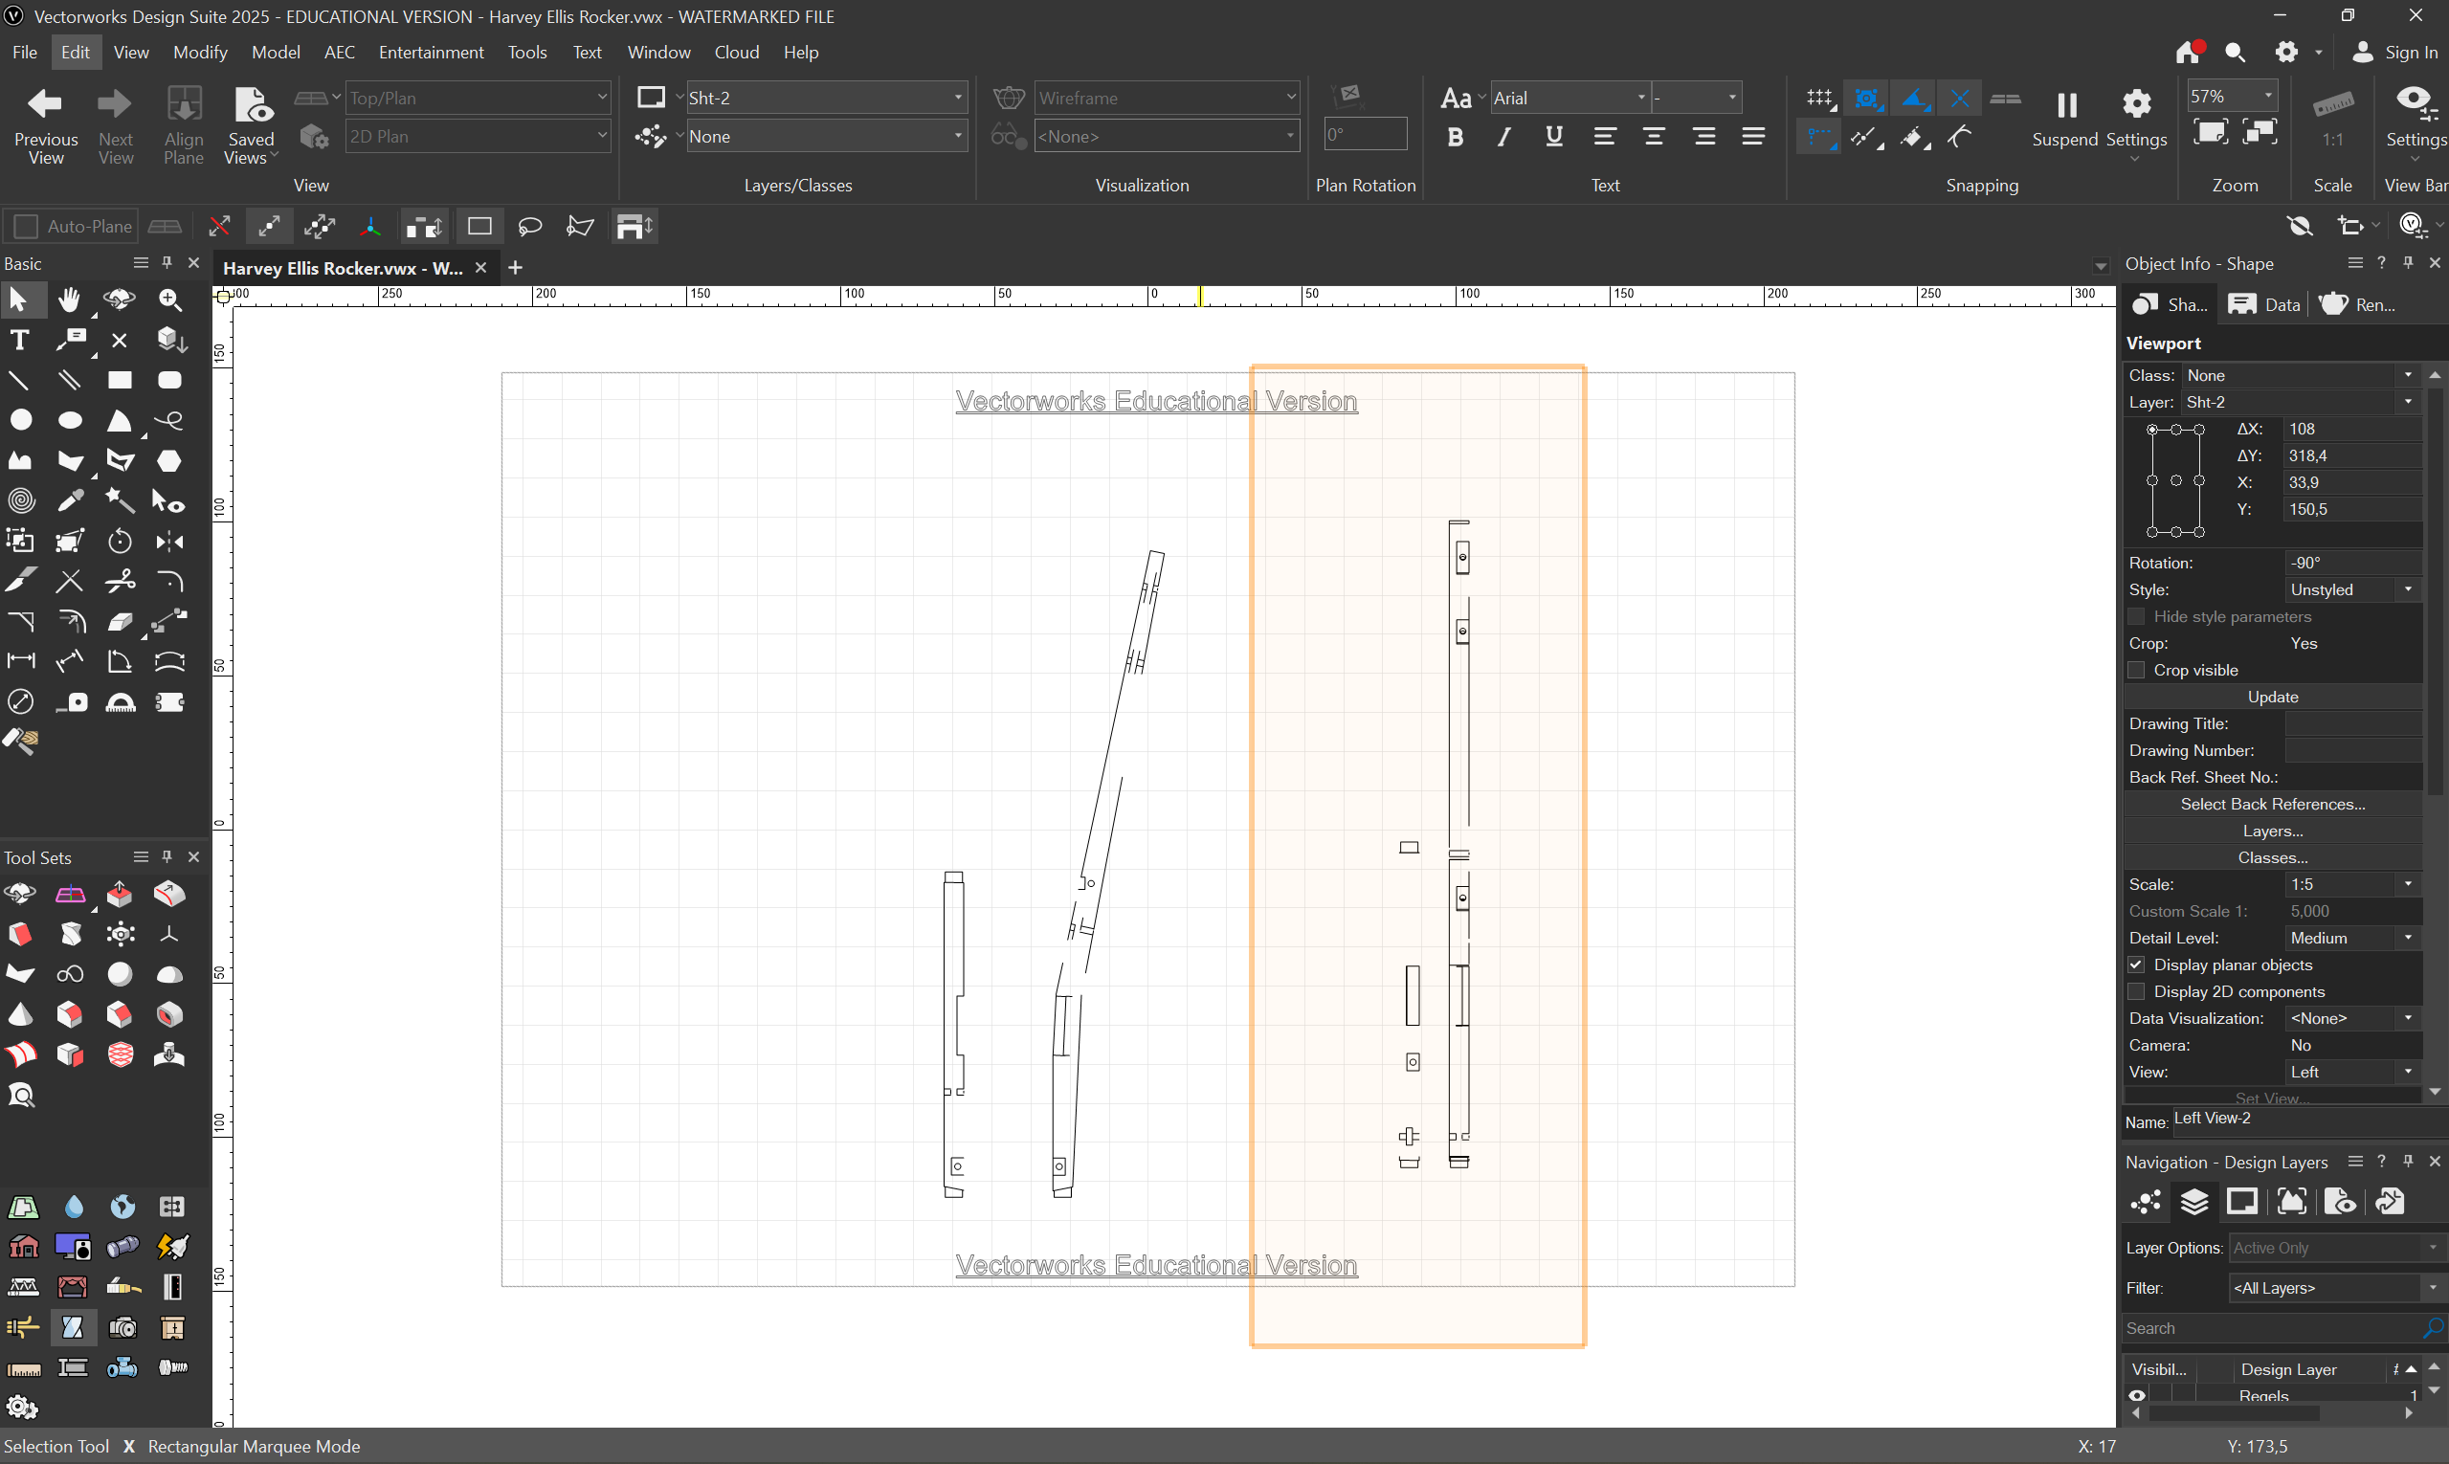Click the Rotation value field
The width and height of the screenshot is (2449, 1464).
(2351, 564)
